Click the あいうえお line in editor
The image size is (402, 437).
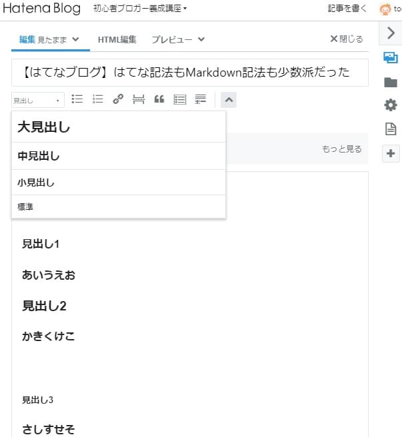[x=49, y=275]
